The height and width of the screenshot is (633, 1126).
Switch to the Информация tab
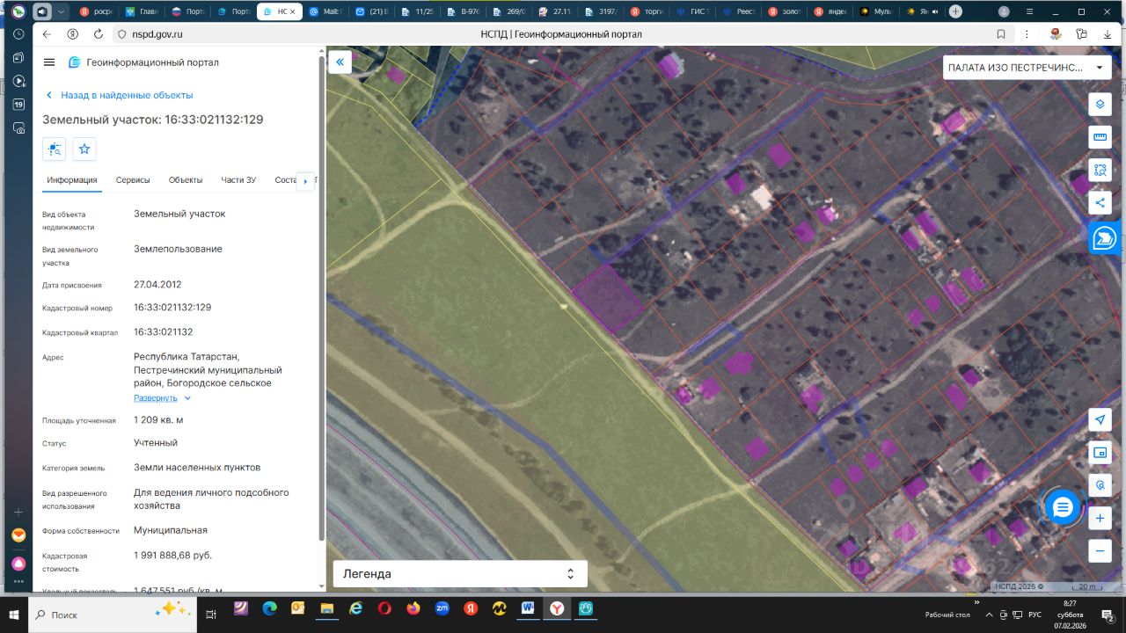(x=72, y=180)
